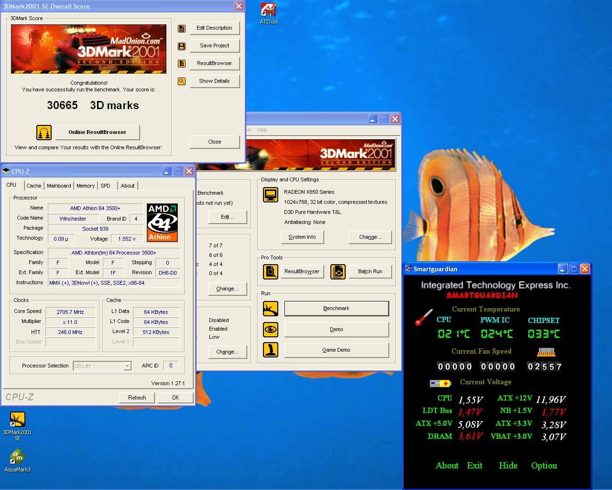Click the Edit... button in 3DMark2001
Screen dimensions: 612x490
[227, 217]
